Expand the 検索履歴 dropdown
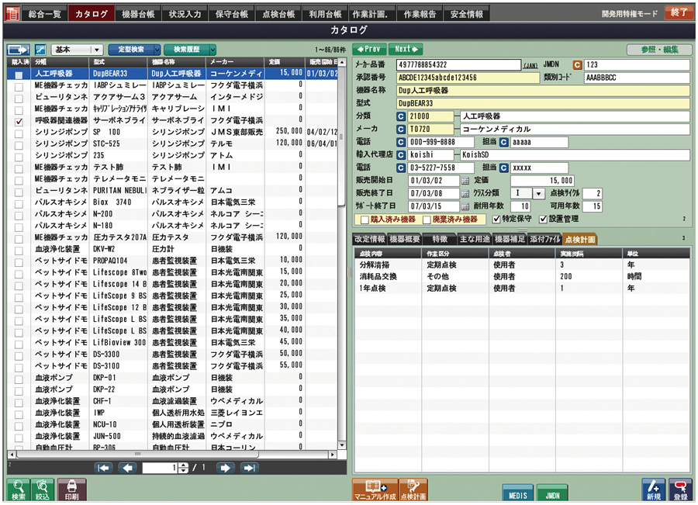Screen dimensions: 698x505 (213, 49)
